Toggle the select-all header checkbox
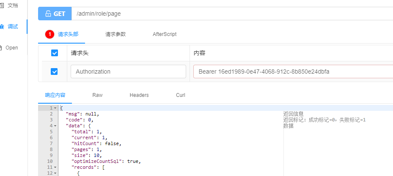This screenshot has height=176, width=393. tap(55, 53)
